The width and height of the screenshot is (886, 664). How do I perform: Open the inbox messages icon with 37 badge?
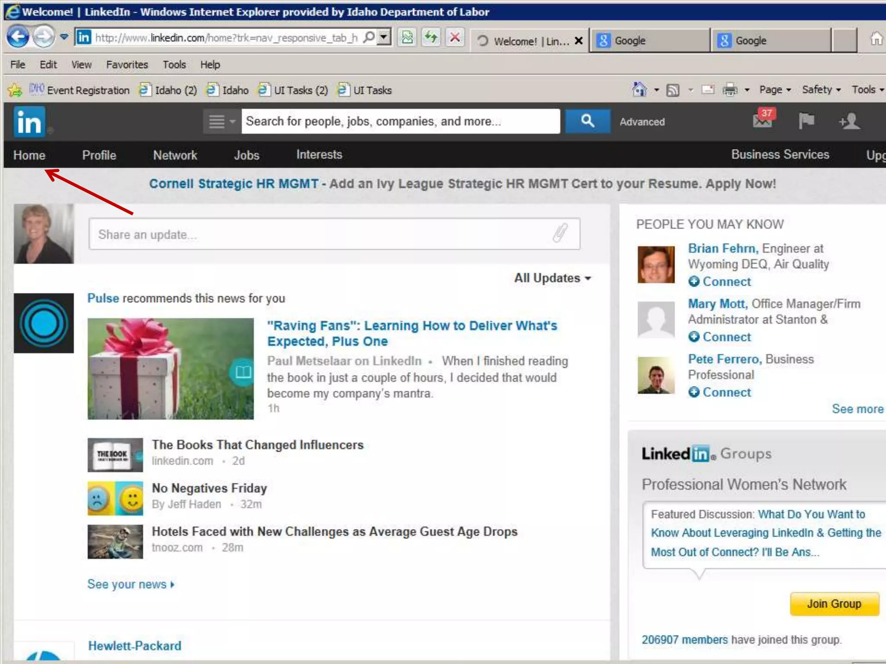(x=763, y=120)
